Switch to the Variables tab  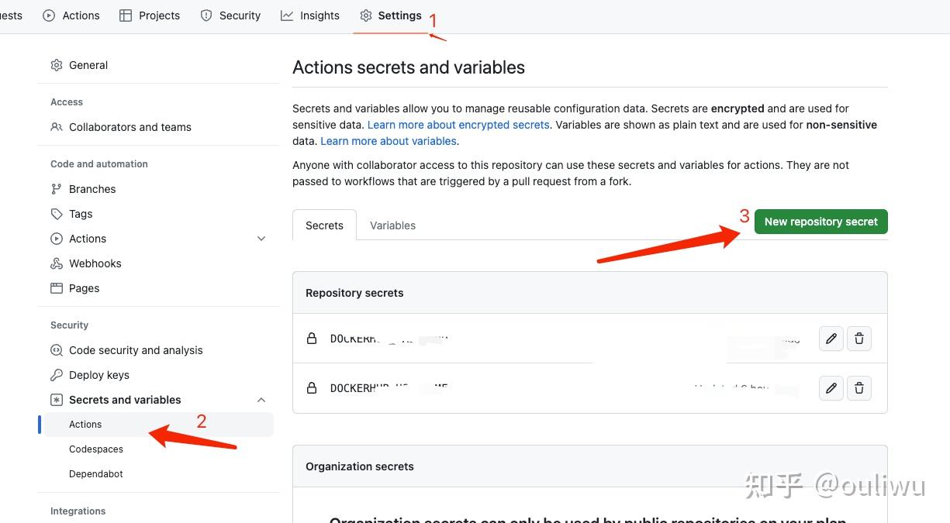click(392, 225)
